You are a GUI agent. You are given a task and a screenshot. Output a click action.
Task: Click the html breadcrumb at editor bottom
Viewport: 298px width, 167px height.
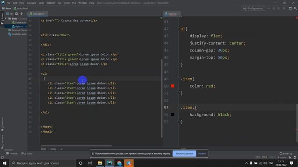click(43, 149)
